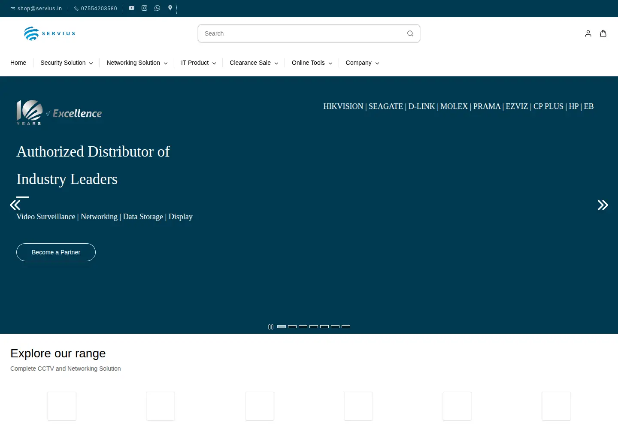618x429 pixels.
Task: Click the Become a Partner button
Action: point(56,252)
